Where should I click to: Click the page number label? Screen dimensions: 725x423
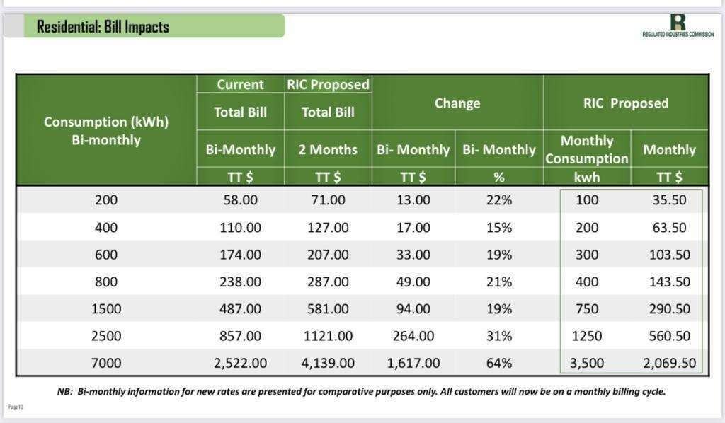click(x=16, y=407)
